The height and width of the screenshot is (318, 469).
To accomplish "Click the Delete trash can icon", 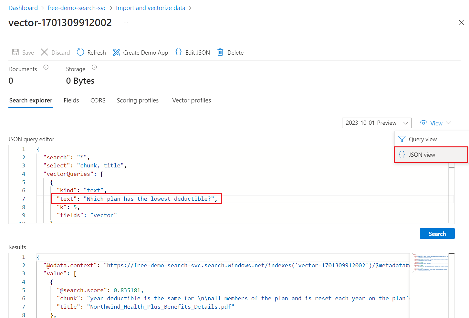I will [x=220, y=52].
